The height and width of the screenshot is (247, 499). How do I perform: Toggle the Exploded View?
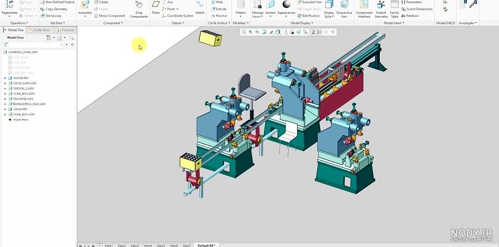pyautogui.click(x=309, y=2)
